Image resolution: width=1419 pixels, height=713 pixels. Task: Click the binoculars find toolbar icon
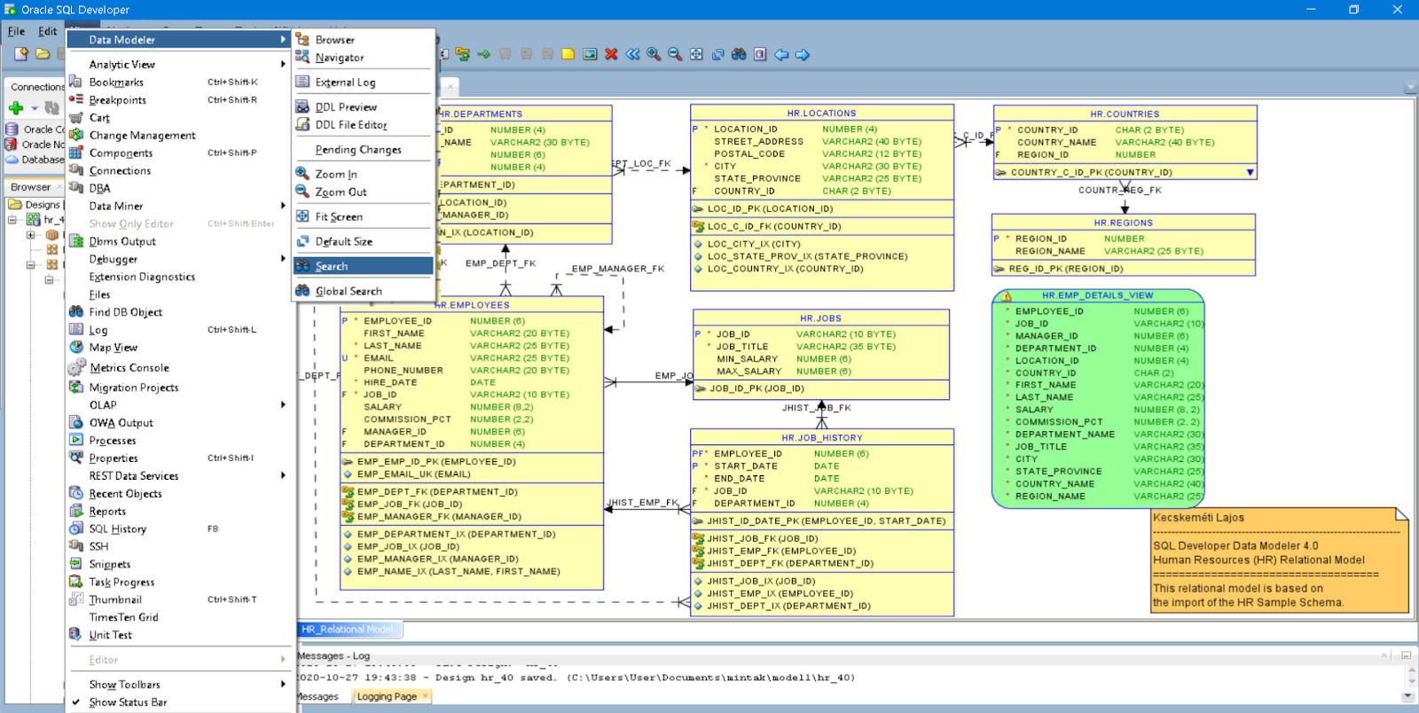coord(739,54)
